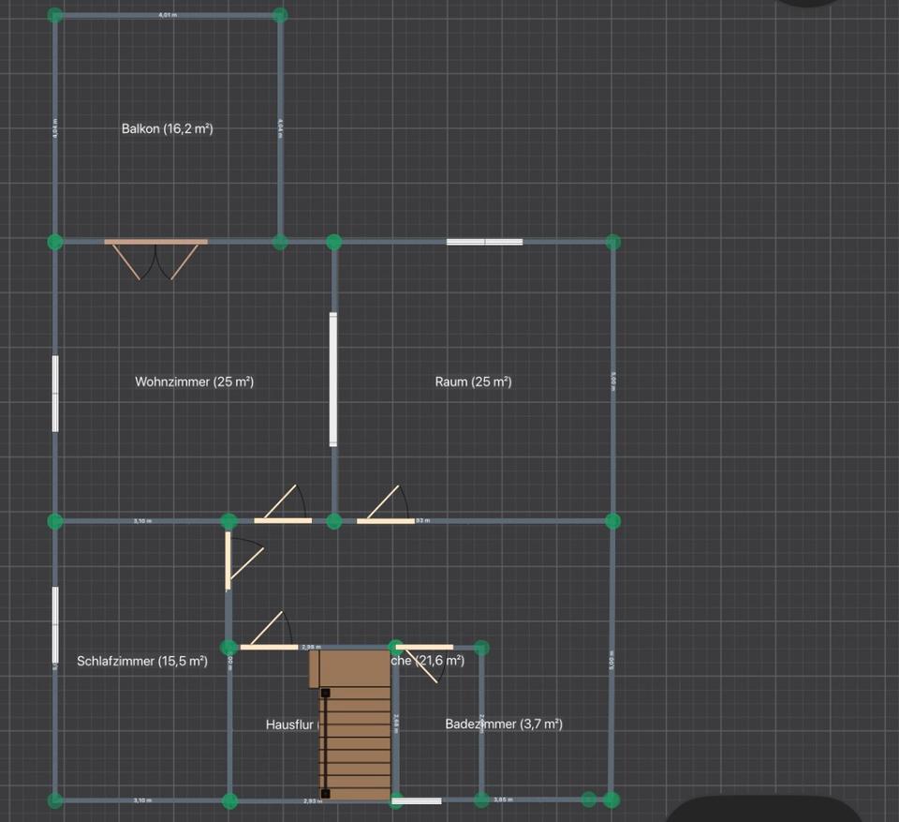Select the Schlafzimmer (15,5 m²) label
The image size is (899, 822).
point(141,661)
